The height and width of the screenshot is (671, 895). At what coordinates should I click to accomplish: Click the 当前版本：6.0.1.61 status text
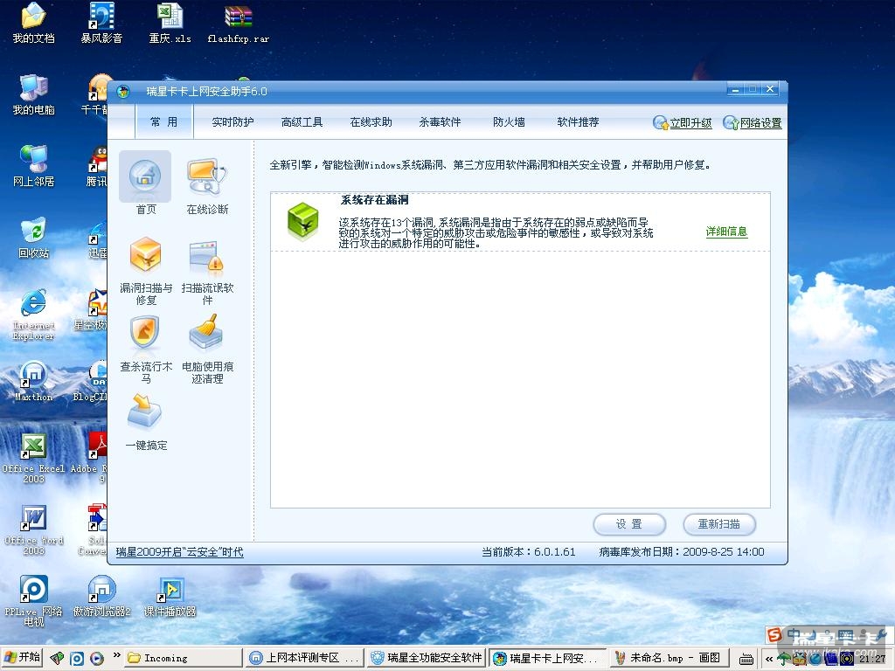[528, 552]
